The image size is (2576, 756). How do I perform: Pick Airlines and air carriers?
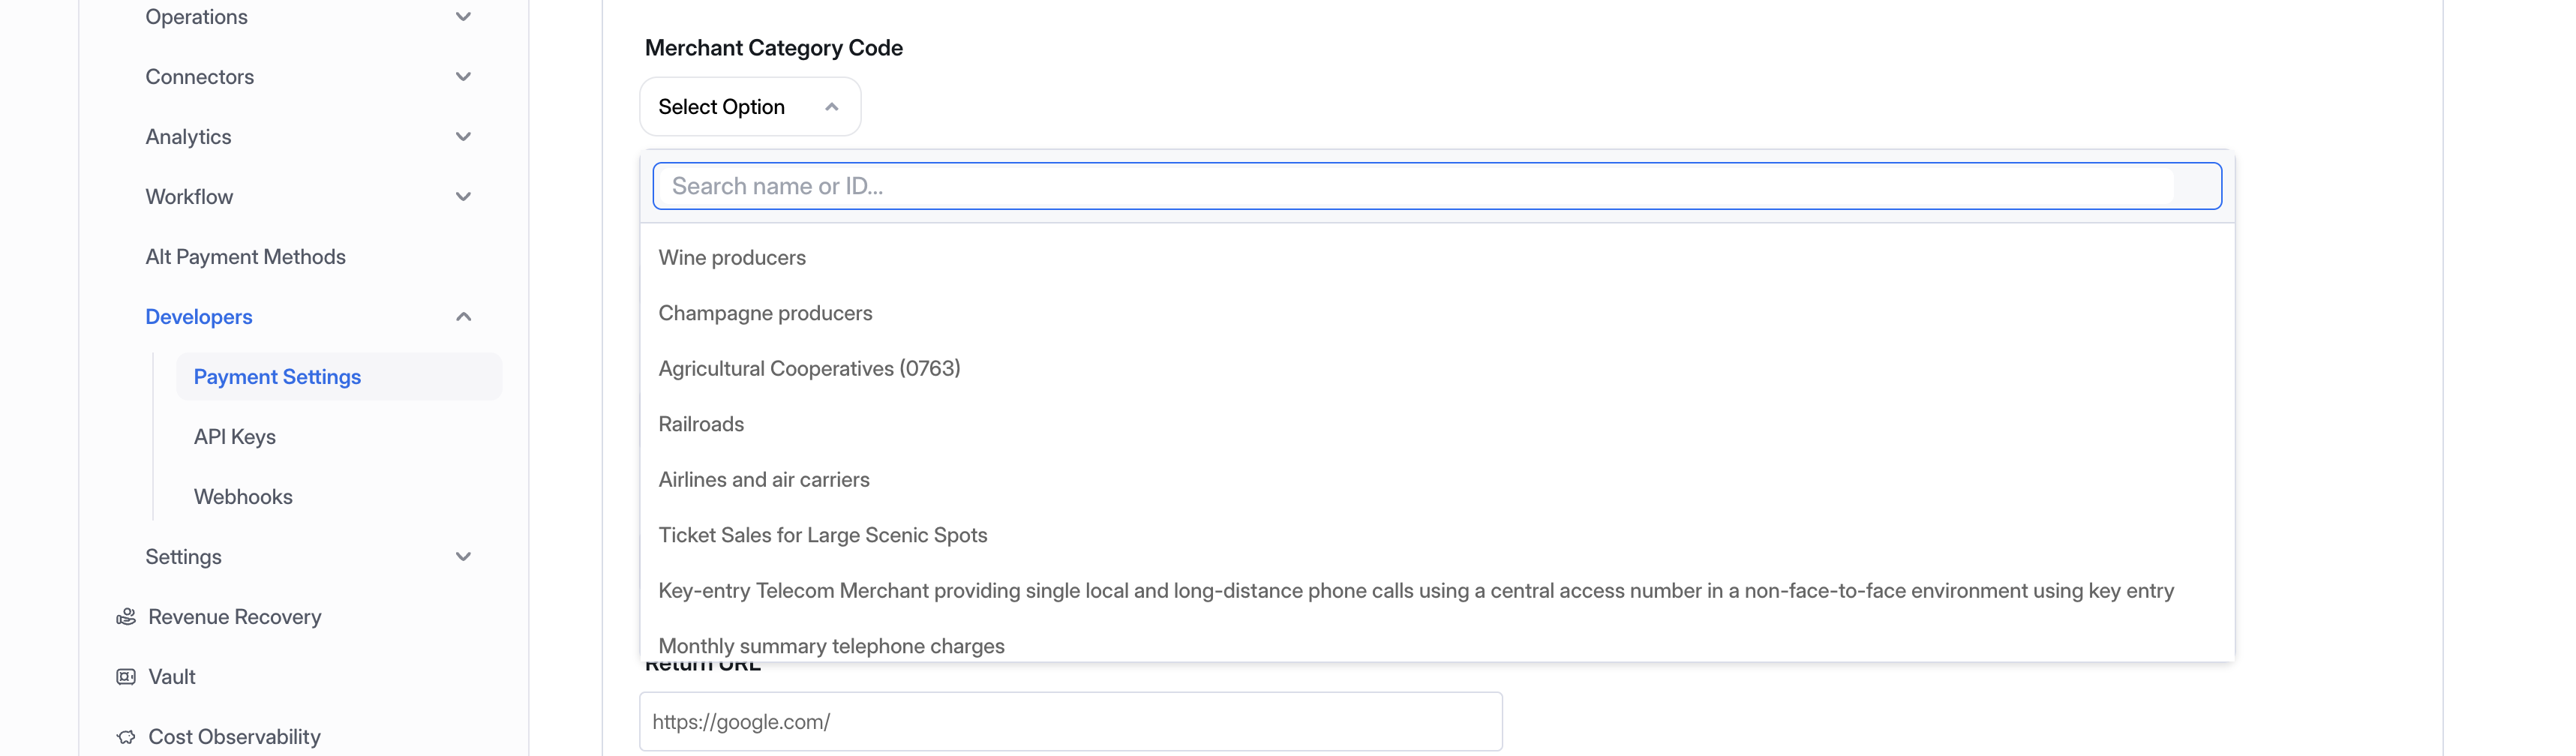(764, 480)
